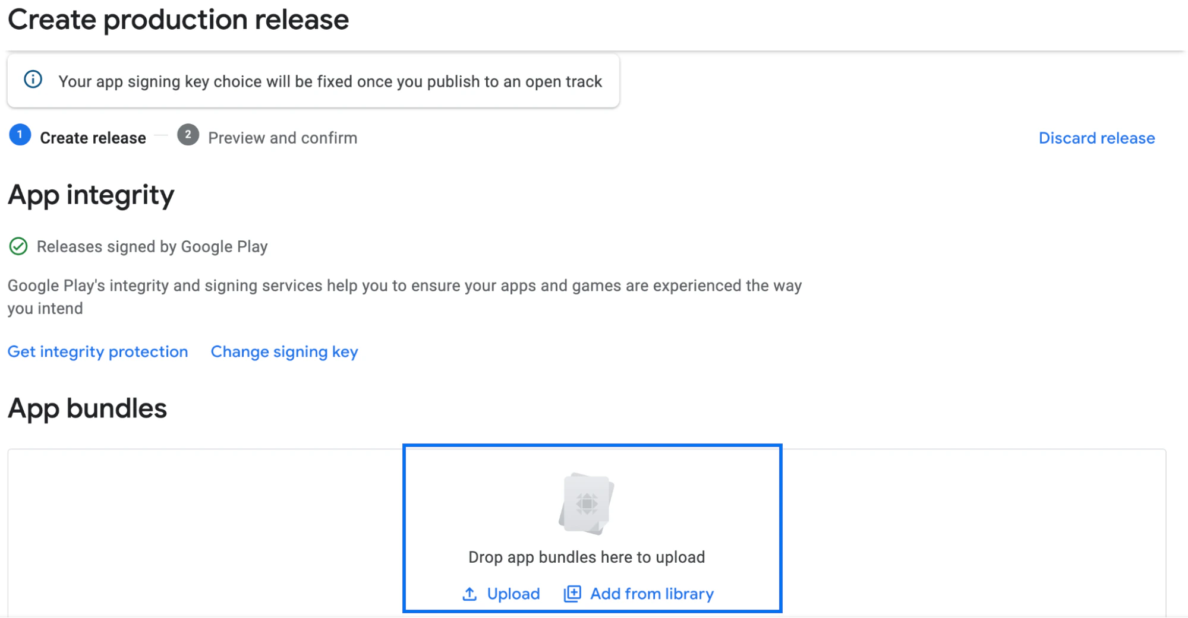Open Get integrity protection
Viewport: 1188px width, 618px height.
pyautogui.click(x=97, y=351)
